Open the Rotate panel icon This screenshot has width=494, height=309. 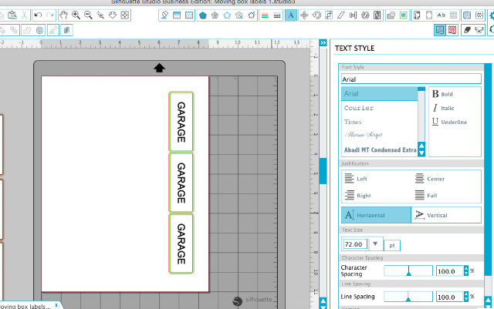316,15
